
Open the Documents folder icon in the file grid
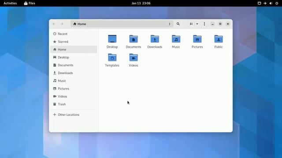point(133,39)
